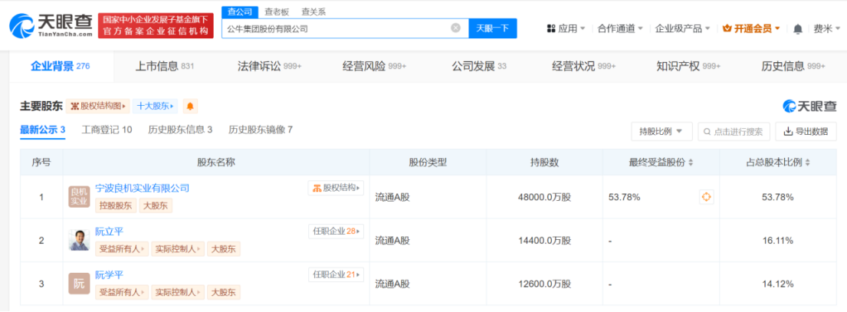Open the 开通会员 dropdown
The image size is (847, 312).
pos(751,28)
